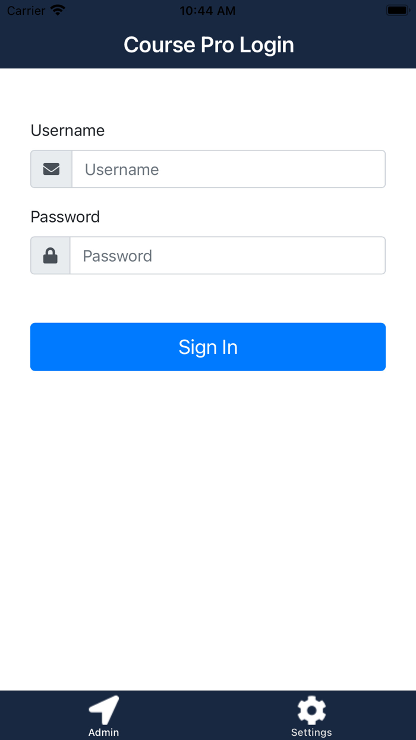Click the Username input field
The image size is (416, 740).
click(x=228, y=169)
